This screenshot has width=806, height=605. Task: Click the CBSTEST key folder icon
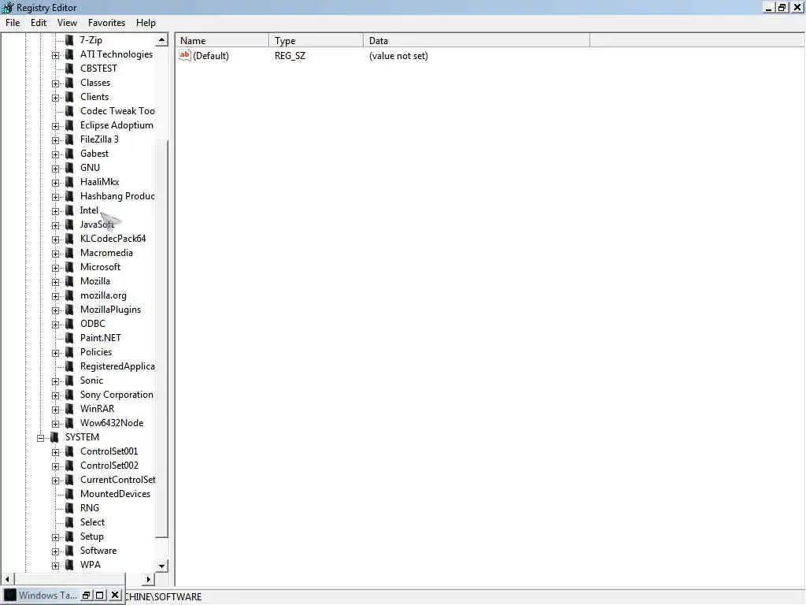pos(69,69)
